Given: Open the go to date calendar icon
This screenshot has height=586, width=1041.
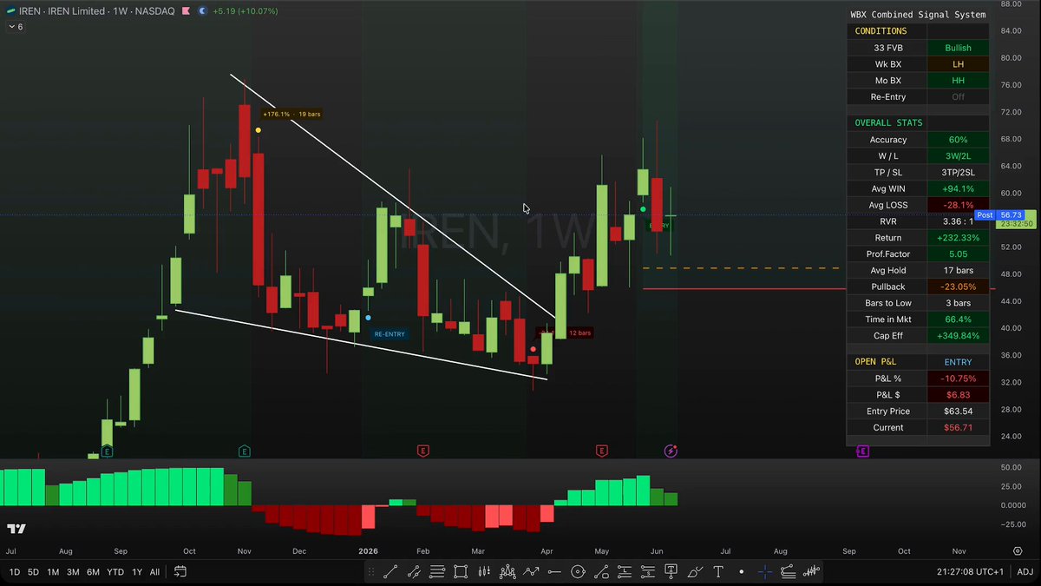Looking at the screenshot, I should [180, 571].
